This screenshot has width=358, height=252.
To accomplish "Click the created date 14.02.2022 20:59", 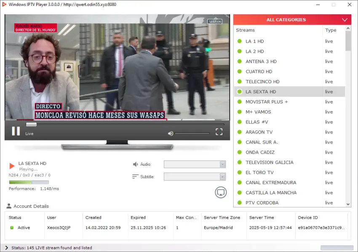I will tap(103, 228).
